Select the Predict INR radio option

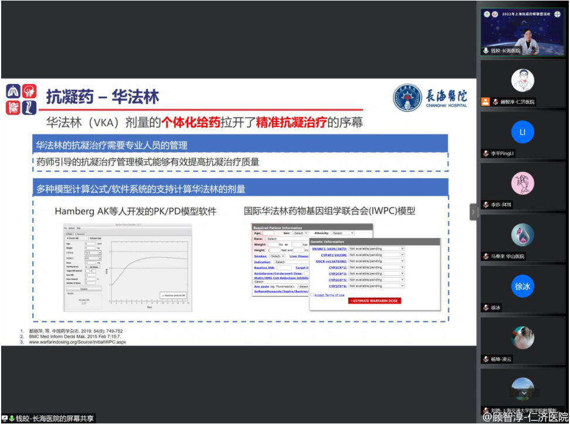tap(68, 238)
